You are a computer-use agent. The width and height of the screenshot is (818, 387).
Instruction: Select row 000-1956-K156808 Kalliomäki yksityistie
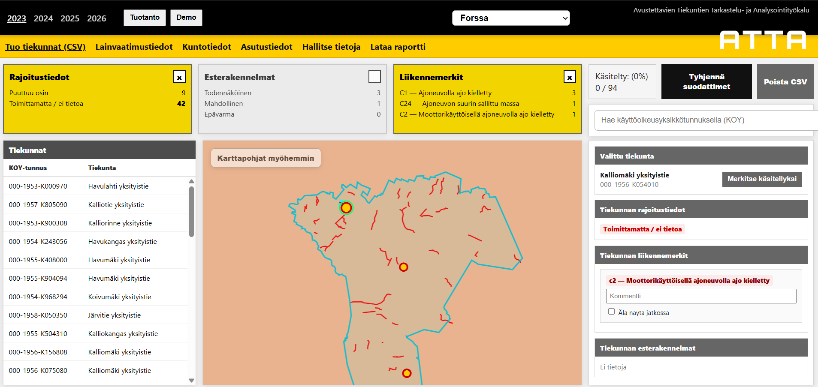pyautogui.click(x=95, y=352)
